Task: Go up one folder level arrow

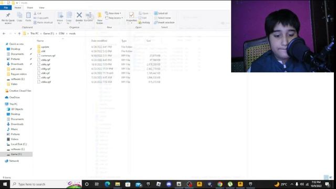Action: click(x=19, y=34)
